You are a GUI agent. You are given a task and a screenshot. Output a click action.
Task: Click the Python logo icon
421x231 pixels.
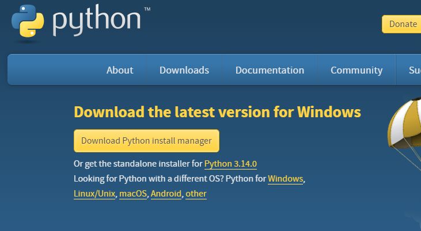coord(28,21)
